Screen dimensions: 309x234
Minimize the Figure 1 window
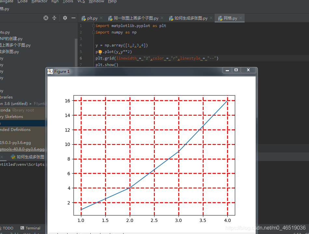point(227,70)
